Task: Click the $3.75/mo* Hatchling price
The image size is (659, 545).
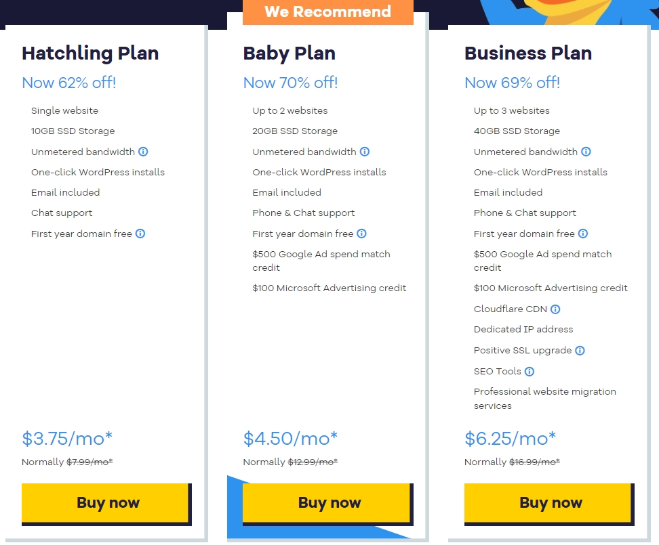Action: 67,438
